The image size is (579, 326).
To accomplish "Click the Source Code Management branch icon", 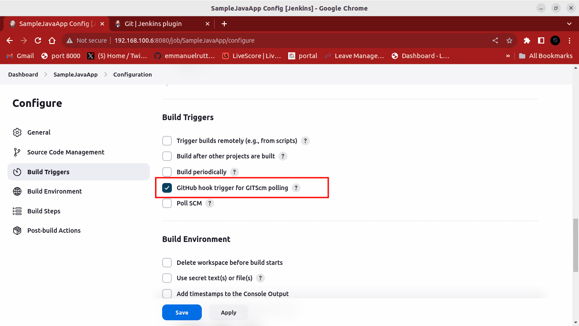I will 17,152.
